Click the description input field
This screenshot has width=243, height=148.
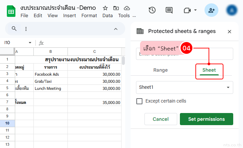click(184, 54)
